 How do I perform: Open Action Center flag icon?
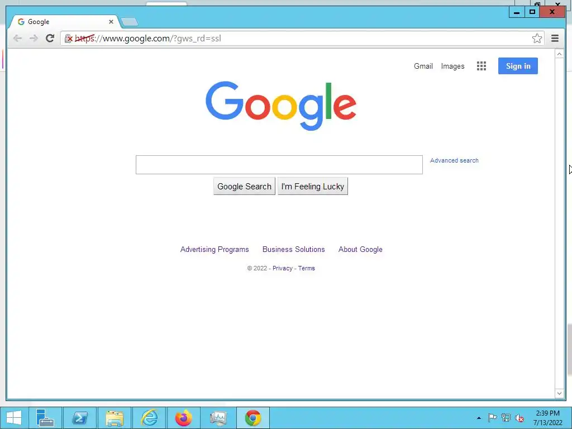[x=492, y=418]
